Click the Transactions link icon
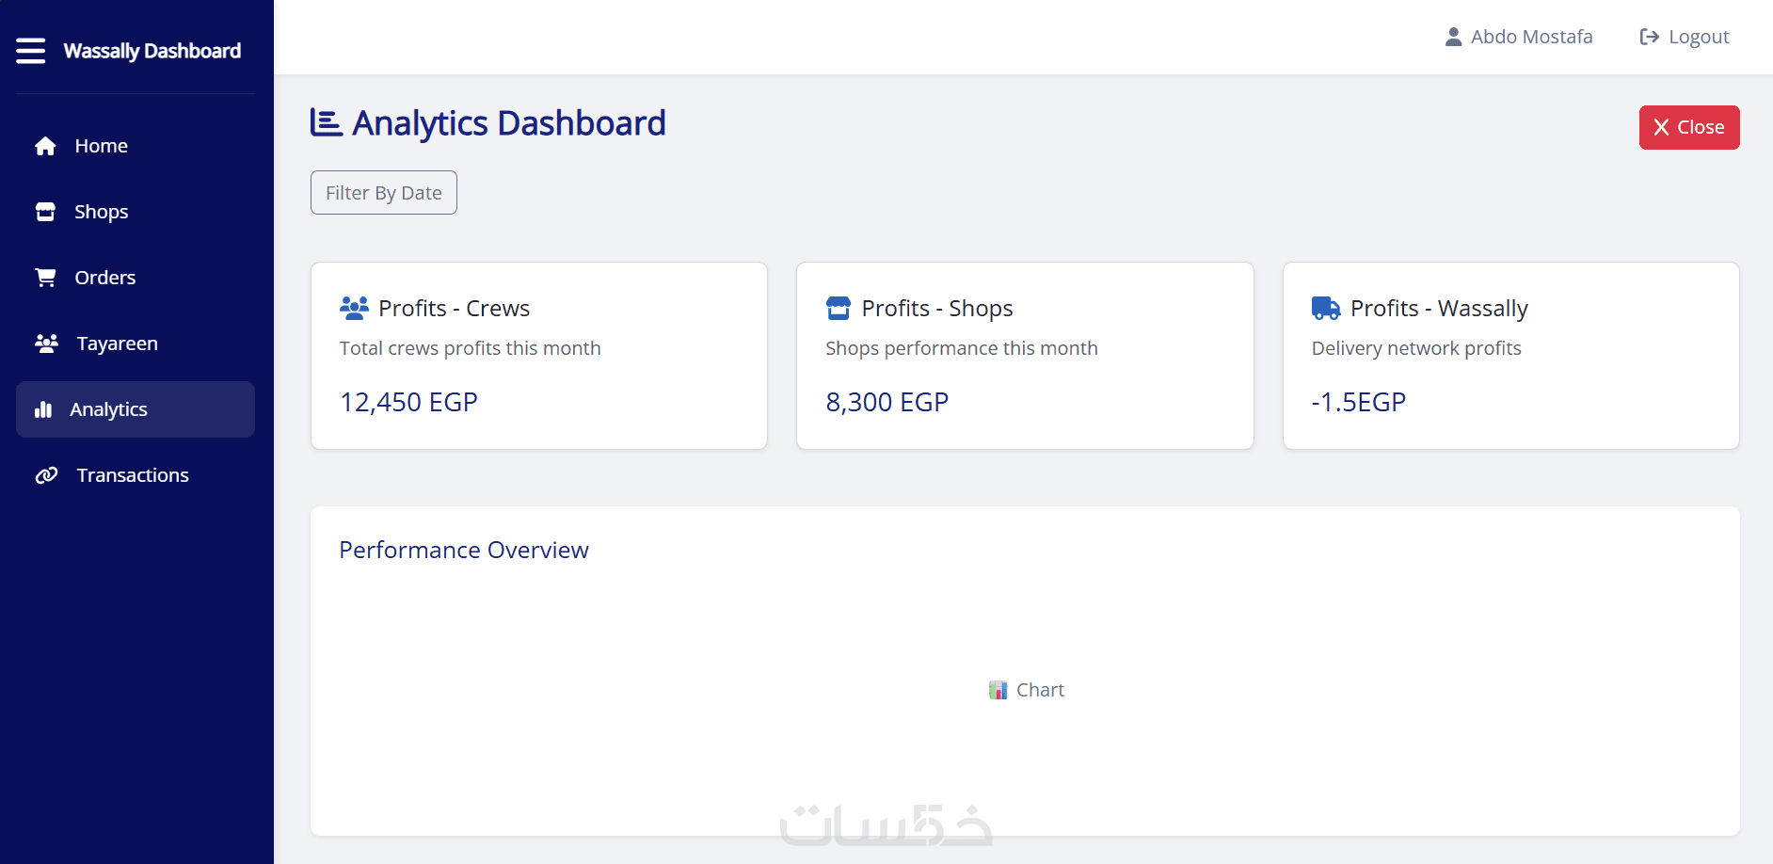1773x864 pixels. [x=46, y=475]
